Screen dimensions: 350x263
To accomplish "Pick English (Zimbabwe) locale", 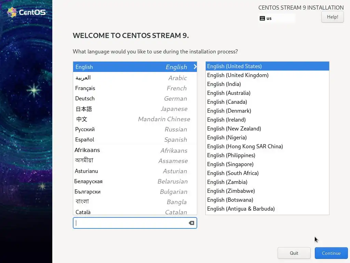I will click(x=267, y=191).
